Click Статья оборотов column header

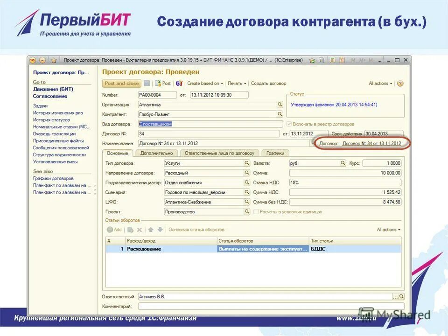pos(263,241)
